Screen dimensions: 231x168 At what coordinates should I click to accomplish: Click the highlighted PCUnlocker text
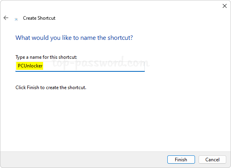tap(30, 66)
